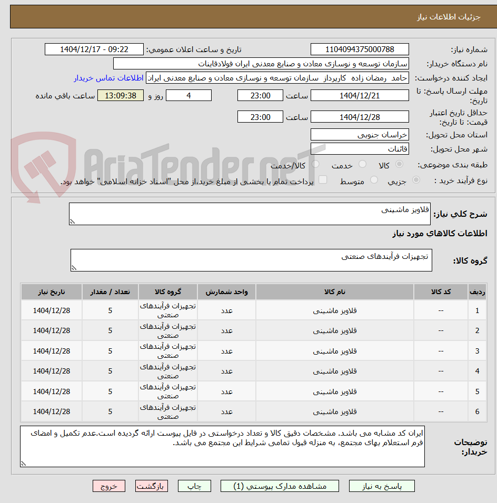Screen dimensions: 497x503
Task: Click the نام دستگاه خریدار field
Action: click(x=261, y=64)
